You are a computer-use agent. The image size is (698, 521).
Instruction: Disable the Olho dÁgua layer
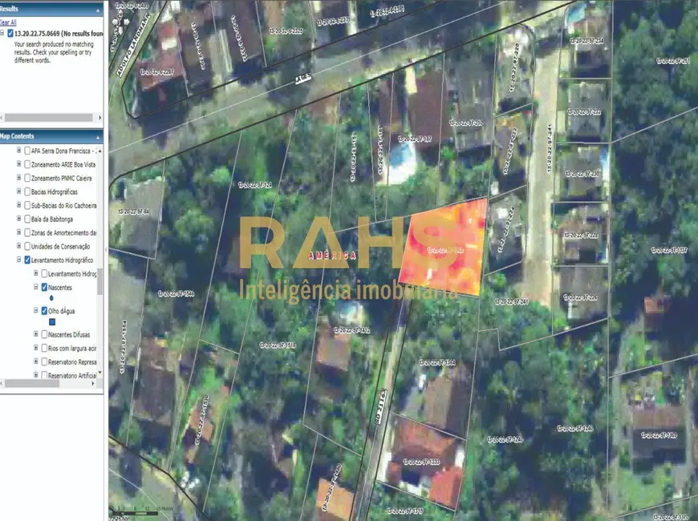[x=44, y=311]
